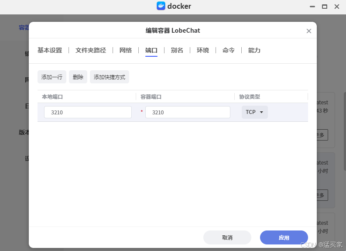Click the docker window scrollbar behind dialog
The height and width of the screenshot is (251, 346).
tap(345, 131)
